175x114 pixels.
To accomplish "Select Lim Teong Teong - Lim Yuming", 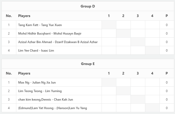I will click(40, 91).
